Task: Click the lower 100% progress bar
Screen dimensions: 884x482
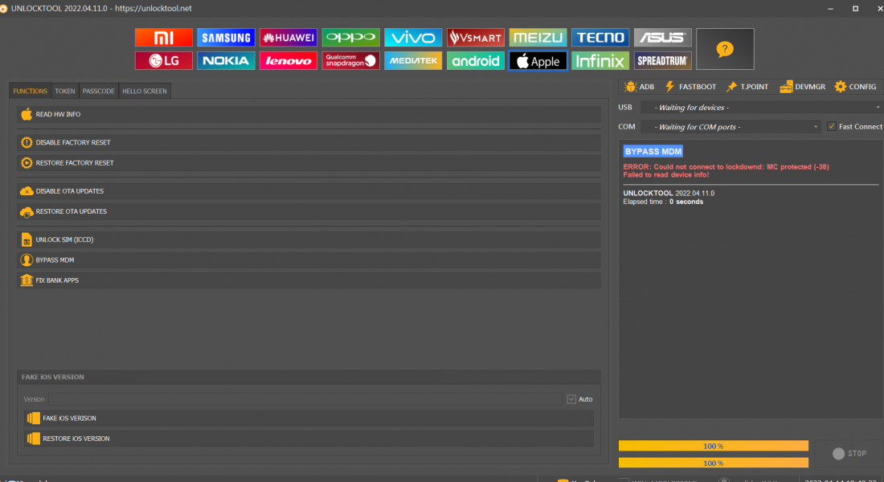Action: pyautogui.click(x=713, y=463)
